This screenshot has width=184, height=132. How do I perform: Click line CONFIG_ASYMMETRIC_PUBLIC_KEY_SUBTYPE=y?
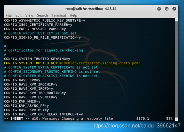click(45, 20)
